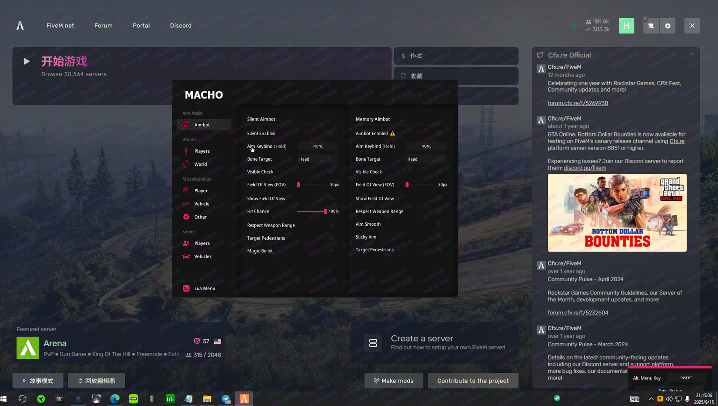Screen dimensions: 718x406
Task: Open the FiveM settings gear icon
Action: pos(668,26)
